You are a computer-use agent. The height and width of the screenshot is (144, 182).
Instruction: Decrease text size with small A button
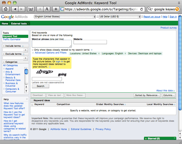pos(40,9)
